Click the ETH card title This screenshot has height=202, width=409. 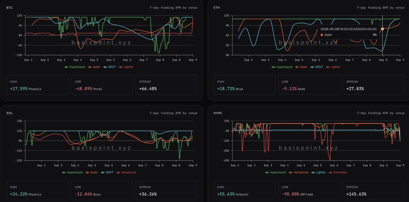click(x=216, y=7)
